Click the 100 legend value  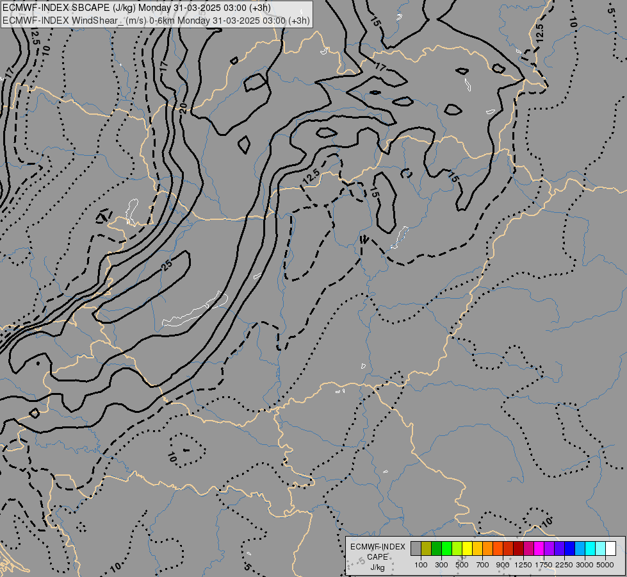click(x=421, y=565)
